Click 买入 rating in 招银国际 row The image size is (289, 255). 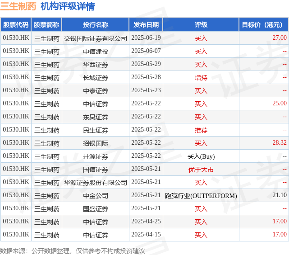pos(201,143)
